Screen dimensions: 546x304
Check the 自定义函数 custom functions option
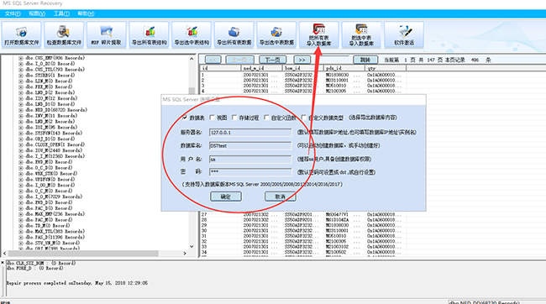pyautogui.click(x=266, y=118)
